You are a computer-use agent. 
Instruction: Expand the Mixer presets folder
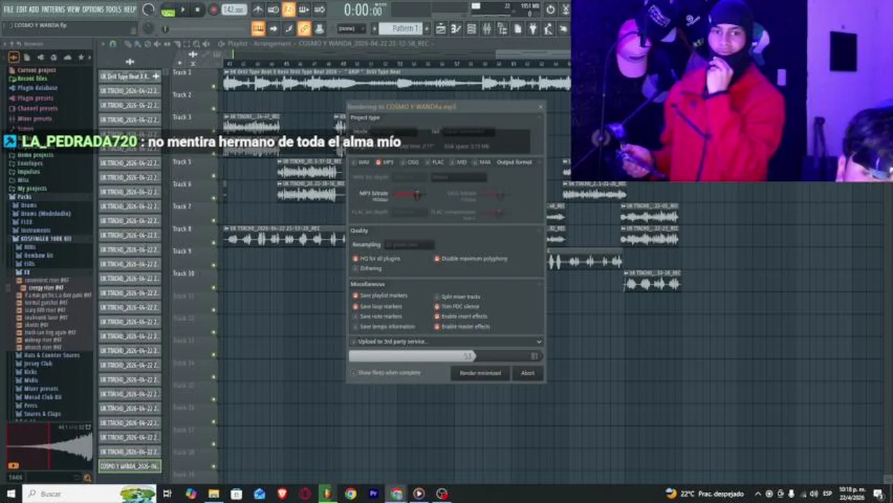34,119
